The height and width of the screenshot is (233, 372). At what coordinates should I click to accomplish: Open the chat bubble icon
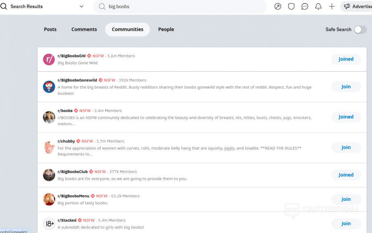[305, 7]
